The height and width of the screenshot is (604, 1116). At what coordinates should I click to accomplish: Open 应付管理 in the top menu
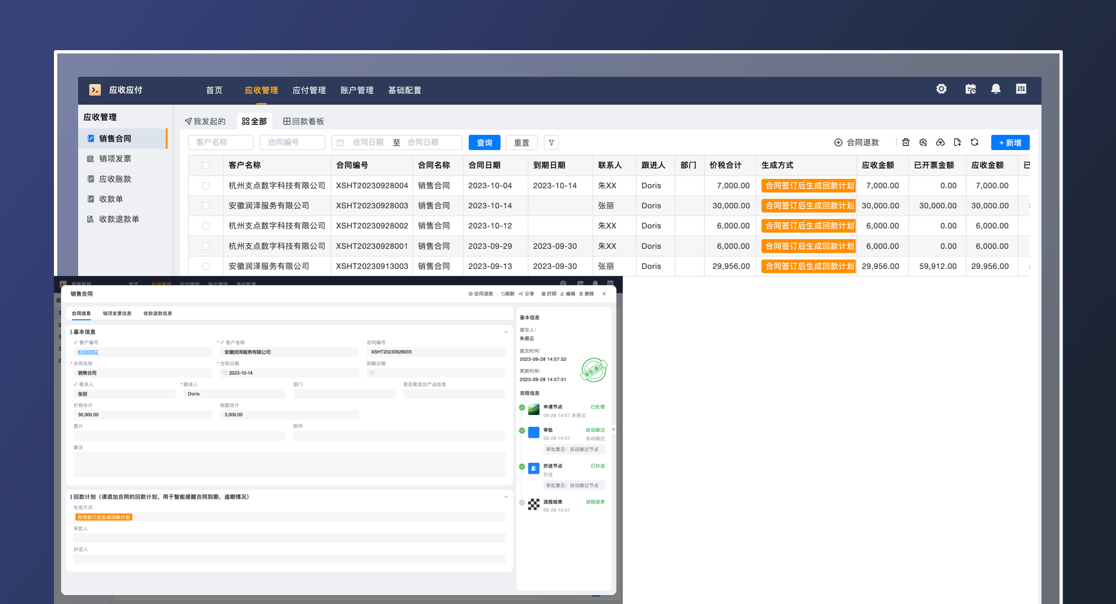pos(309,90)
